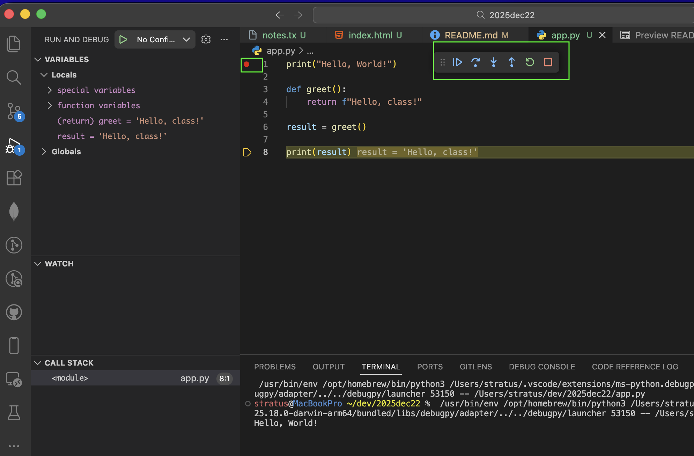Viewport: 694px width, 456px height.
Task: Open the mobile device icon in activity bar
Action: click(x=14, y=346)
